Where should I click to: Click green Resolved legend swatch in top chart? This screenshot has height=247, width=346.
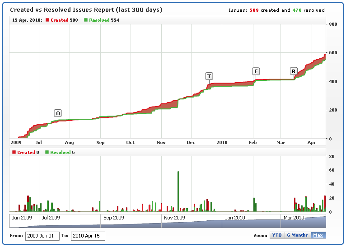tap(86, 20)
